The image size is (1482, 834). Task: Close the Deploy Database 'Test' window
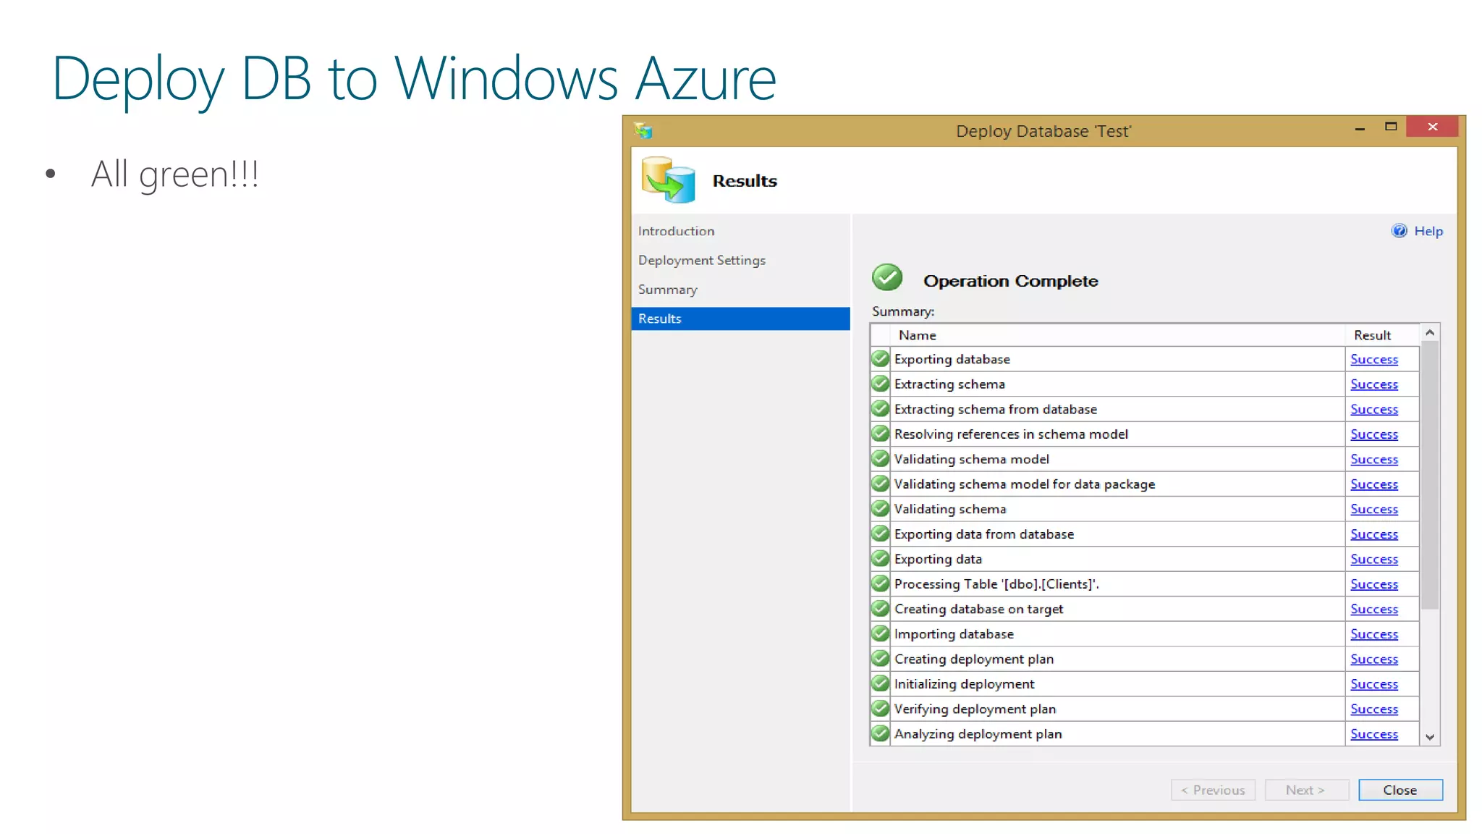1432,127
